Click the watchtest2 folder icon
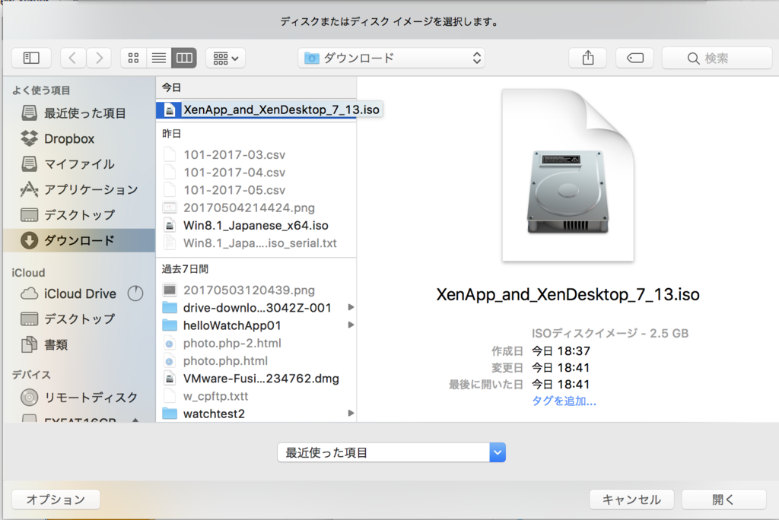This screenshot has width=779, height=520. [x=170, y=414]
